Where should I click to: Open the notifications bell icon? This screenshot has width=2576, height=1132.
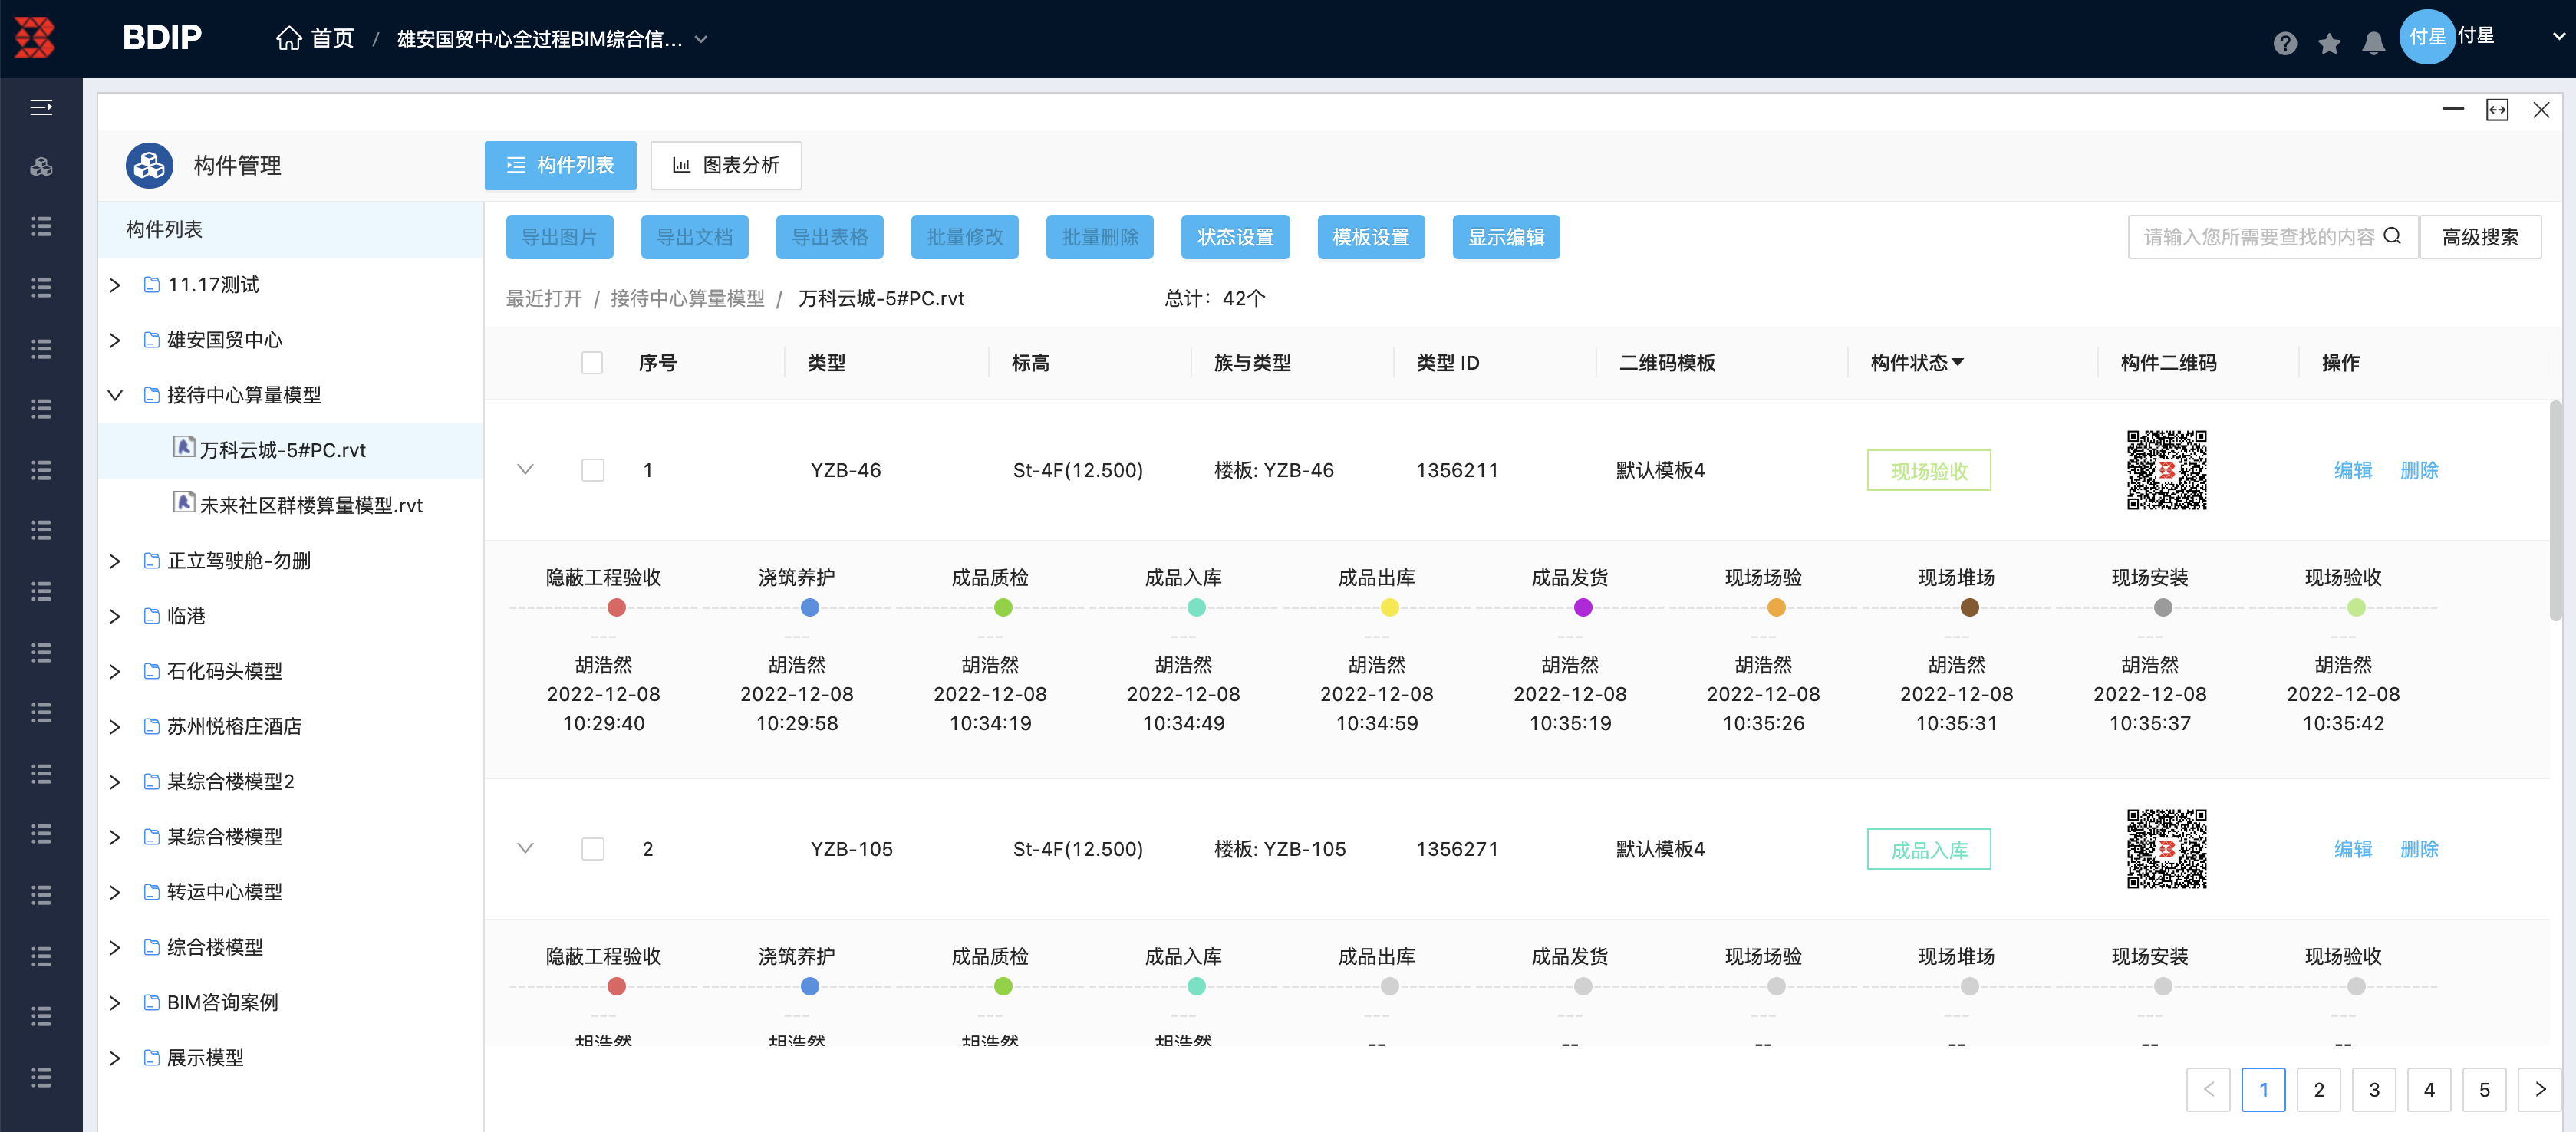coord(2373,42)
